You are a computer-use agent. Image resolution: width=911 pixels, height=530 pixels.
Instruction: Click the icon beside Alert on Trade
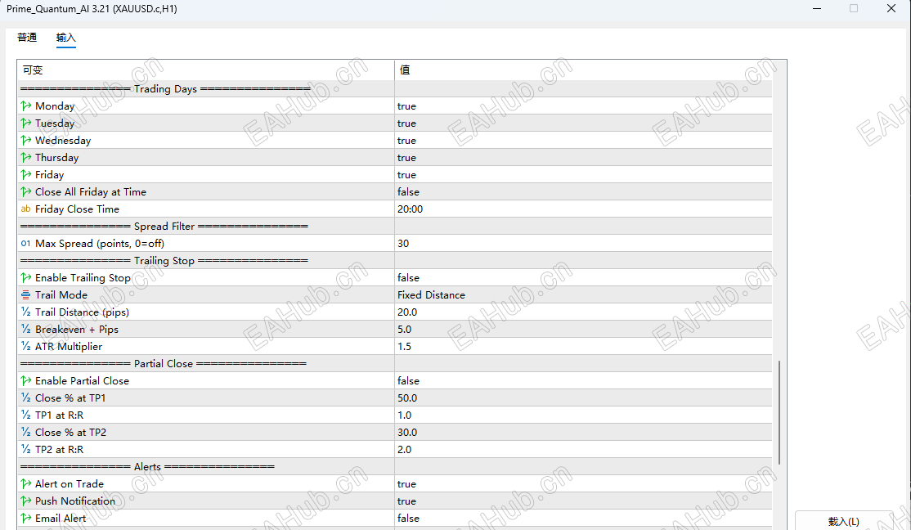pyautogui.click(x=25, y=483)
